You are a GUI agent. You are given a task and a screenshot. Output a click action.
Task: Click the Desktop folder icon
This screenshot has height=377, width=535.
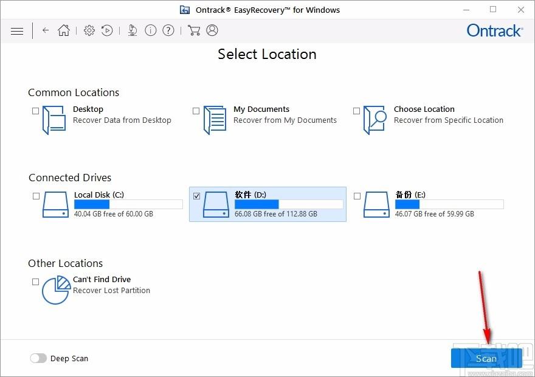pos(54,120)
